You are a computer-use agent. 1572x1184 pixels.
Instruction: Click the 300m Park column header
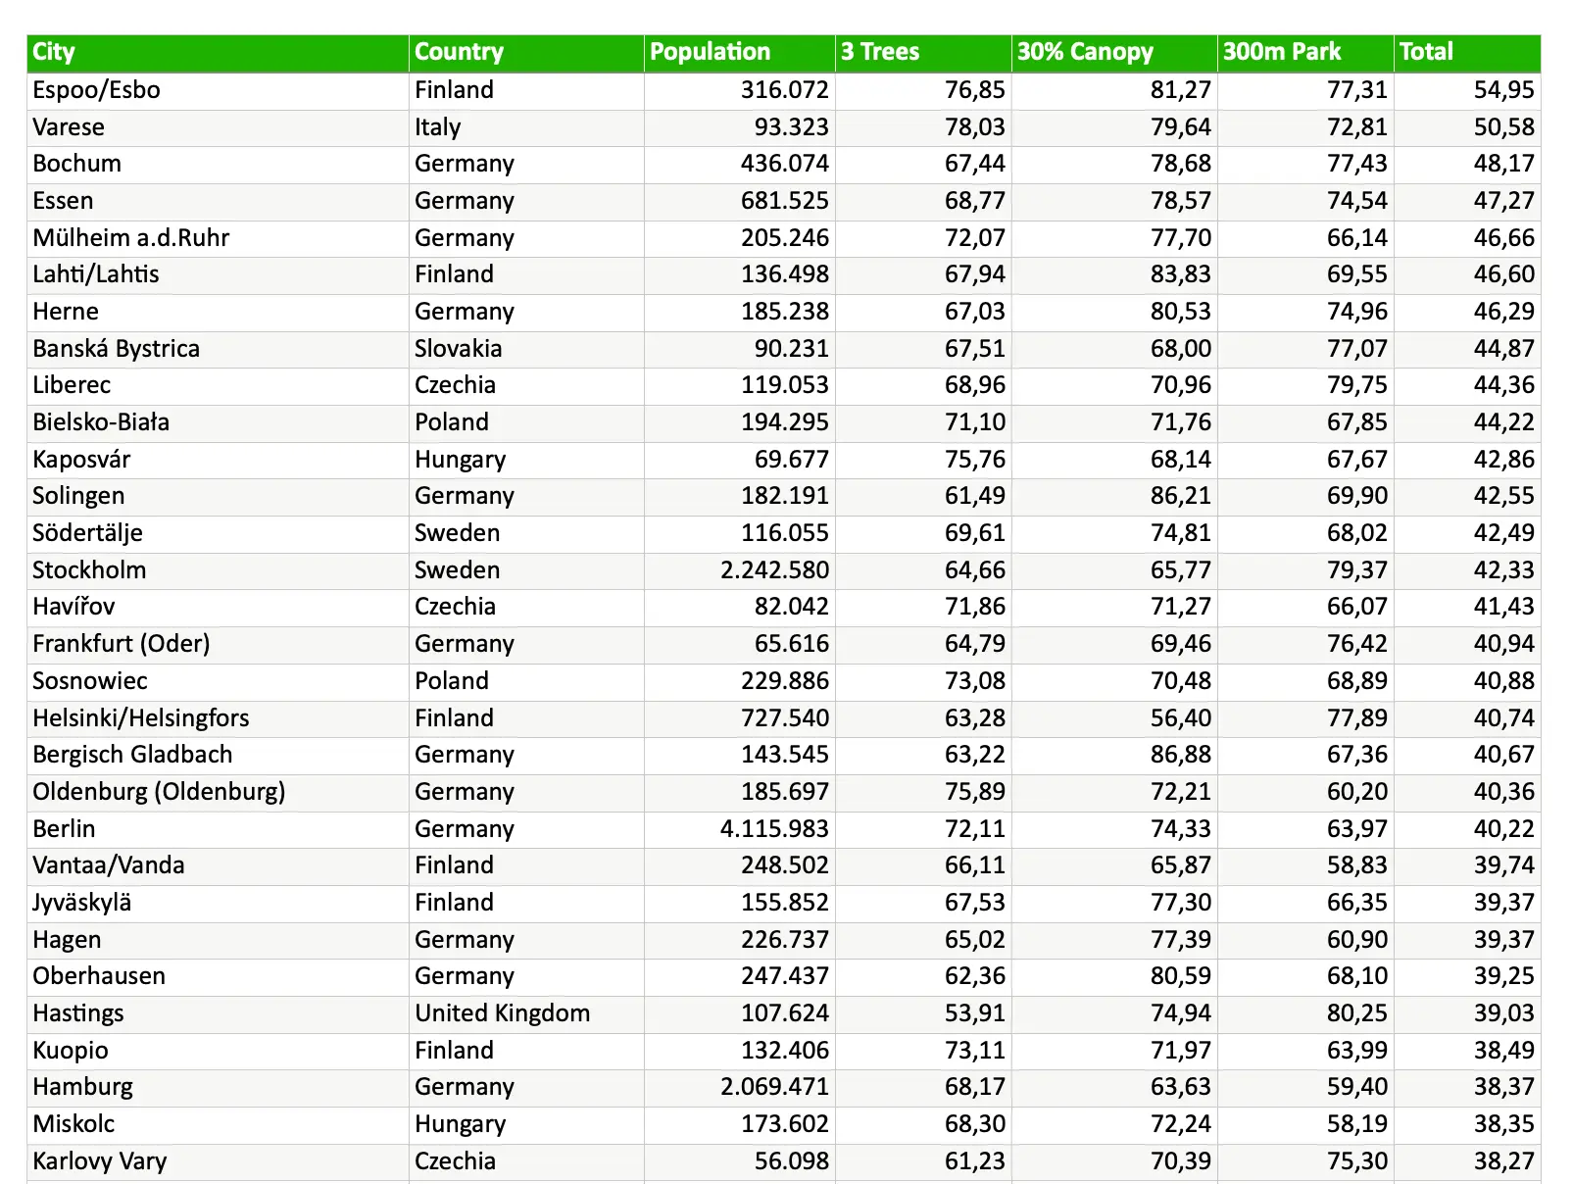tap(1305, 53)
